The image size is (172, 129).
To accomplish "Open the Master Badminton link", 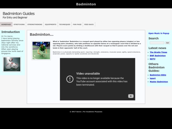I will [x=159, y=82].
